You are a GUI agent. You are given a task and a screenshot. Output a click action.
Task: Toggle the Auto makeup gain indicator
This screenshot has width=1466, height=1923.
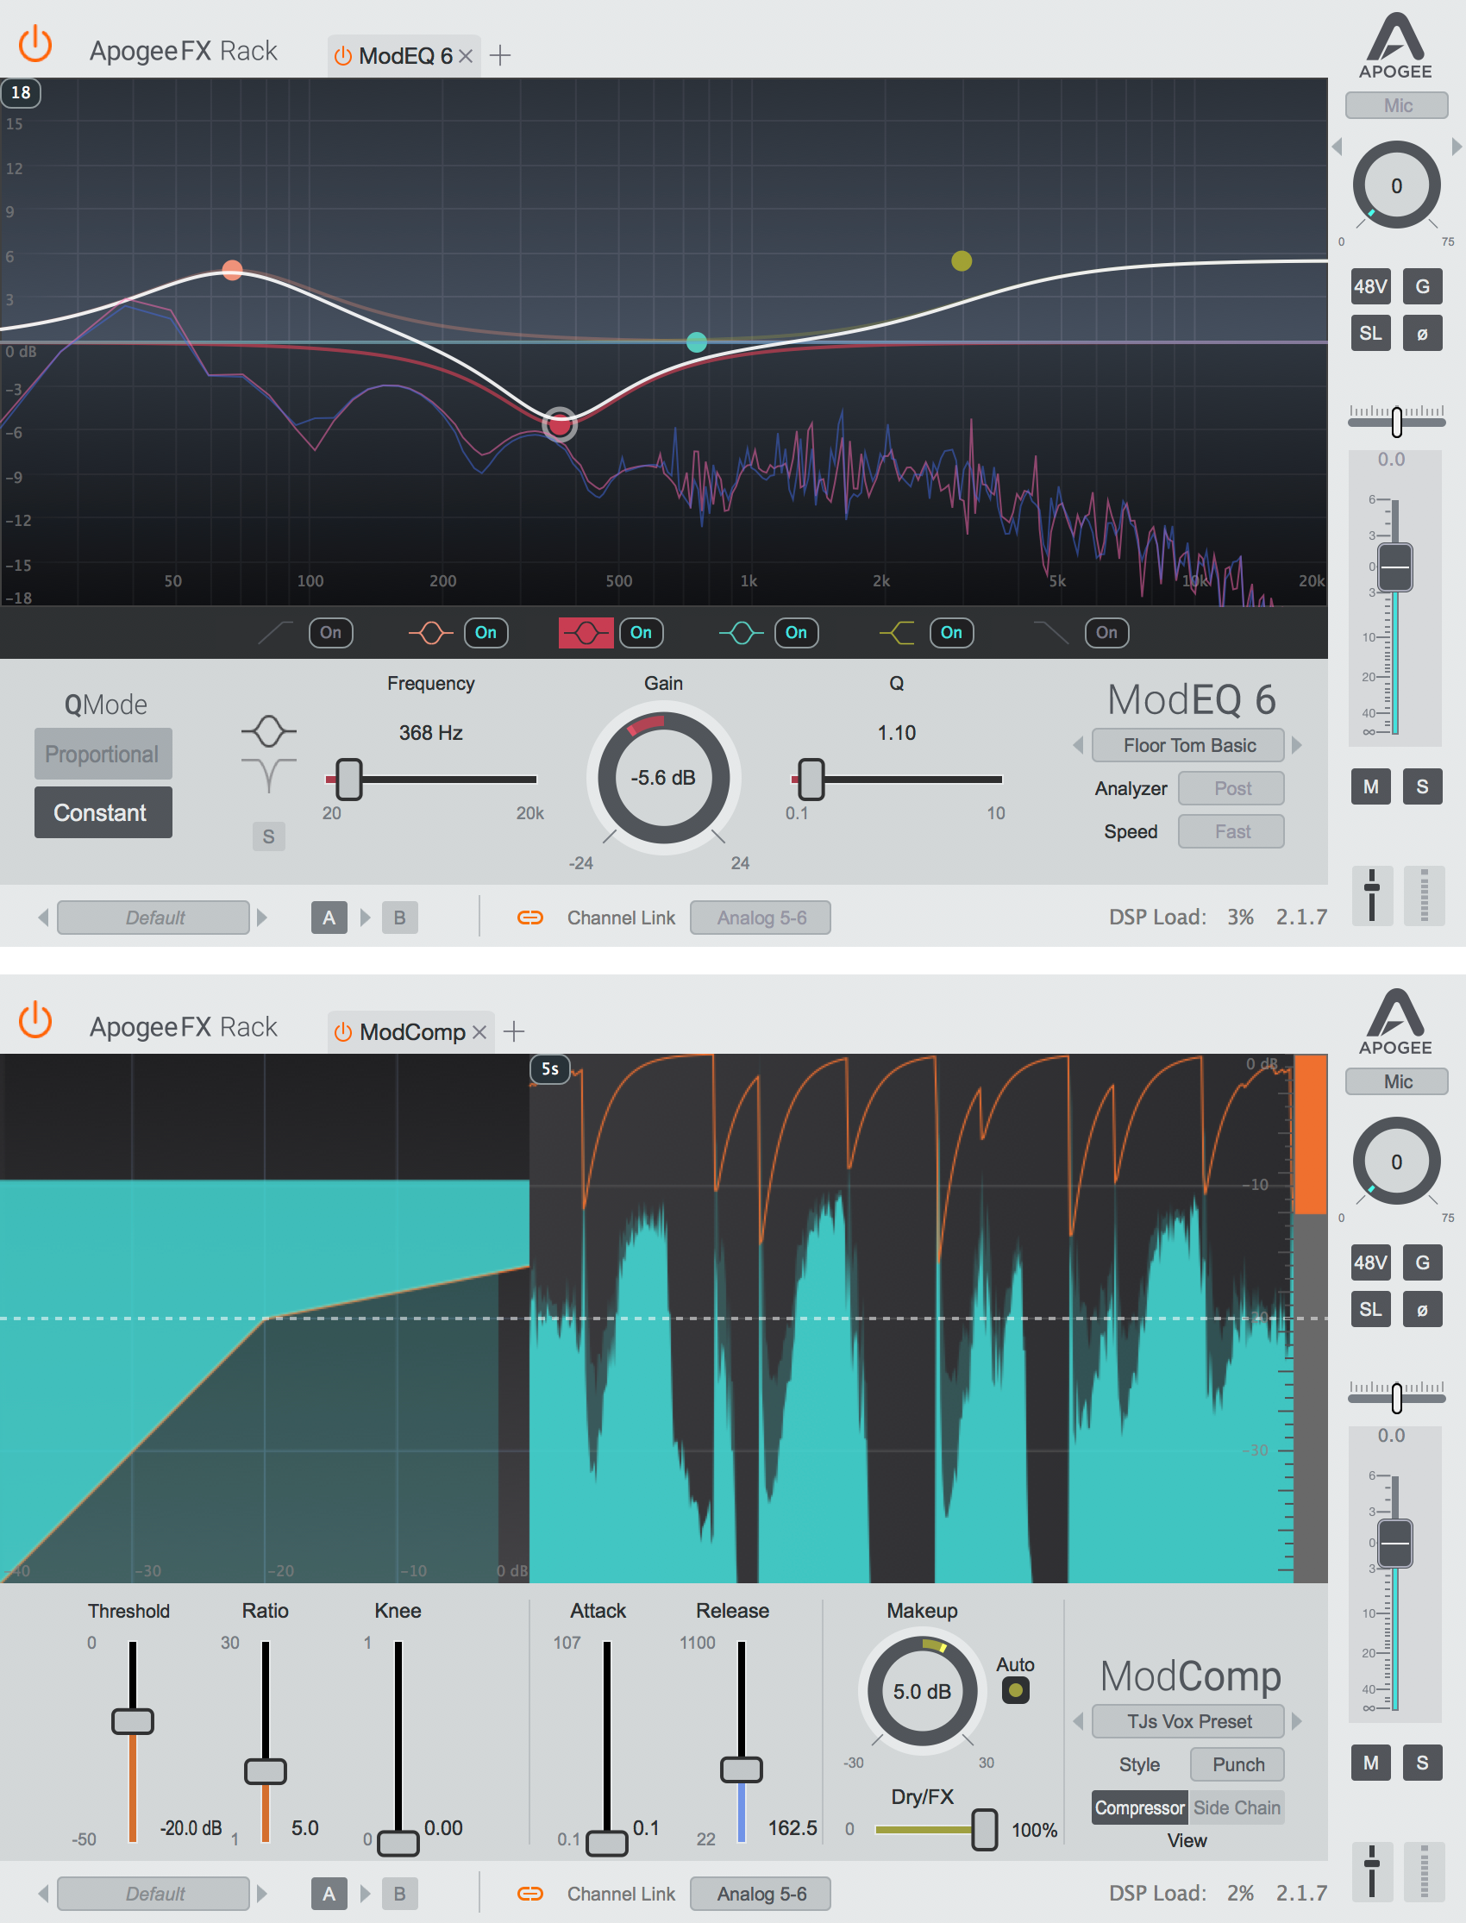(x=1015, y=1691)
